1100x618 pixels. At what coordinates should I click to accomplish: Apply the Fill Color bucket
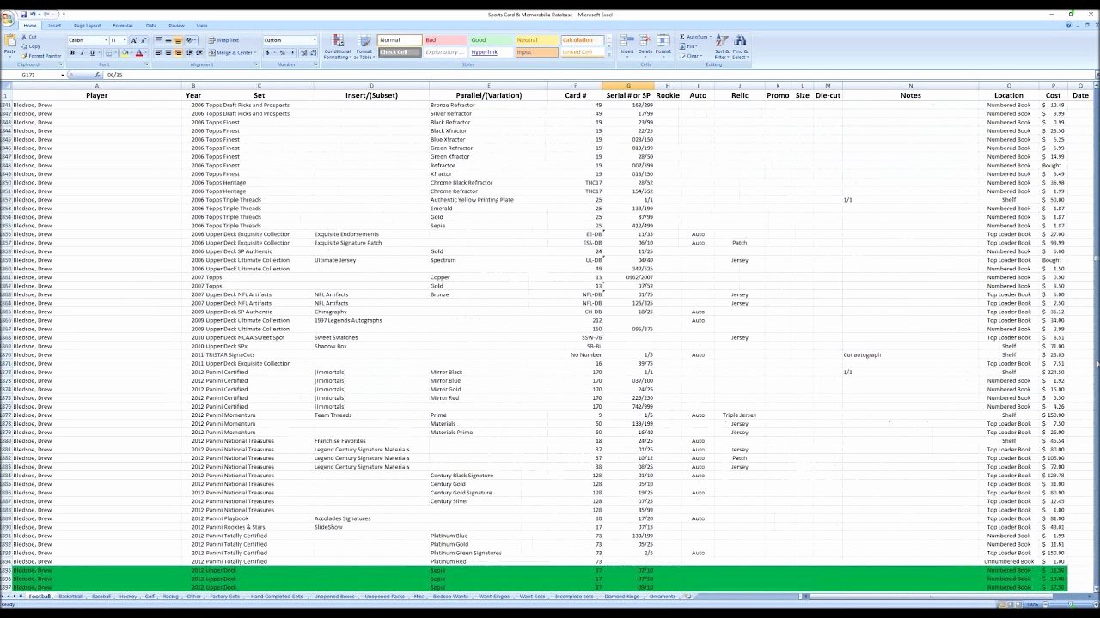tap(125, 53)
